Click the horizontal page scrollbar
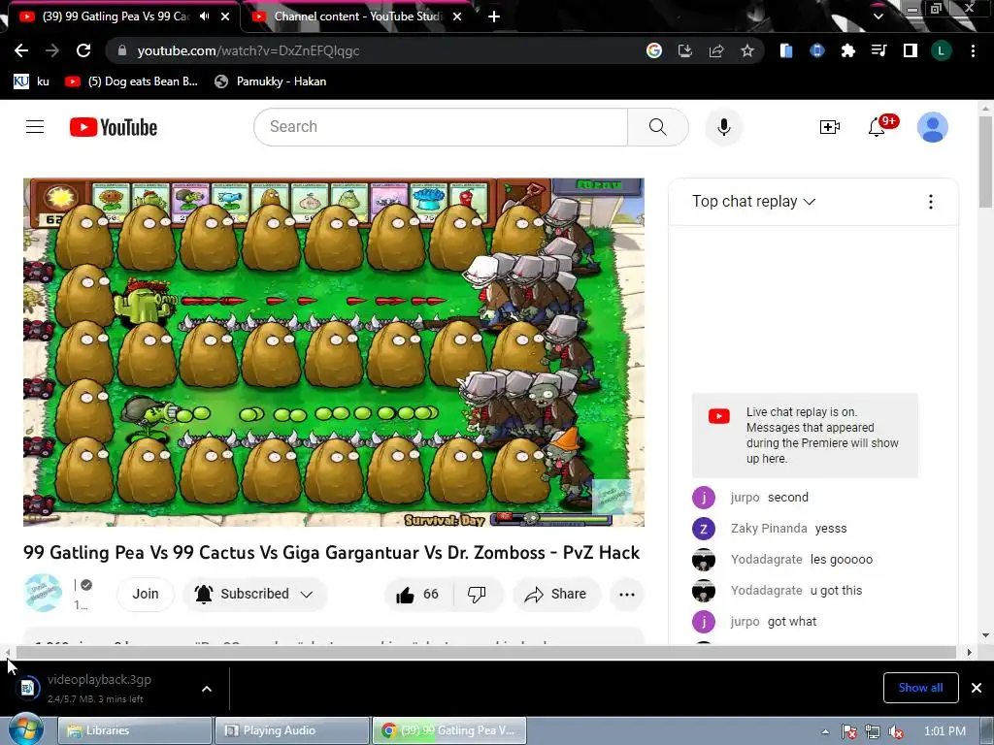Screen dimensions: 994x745 [x=485, y=652]
